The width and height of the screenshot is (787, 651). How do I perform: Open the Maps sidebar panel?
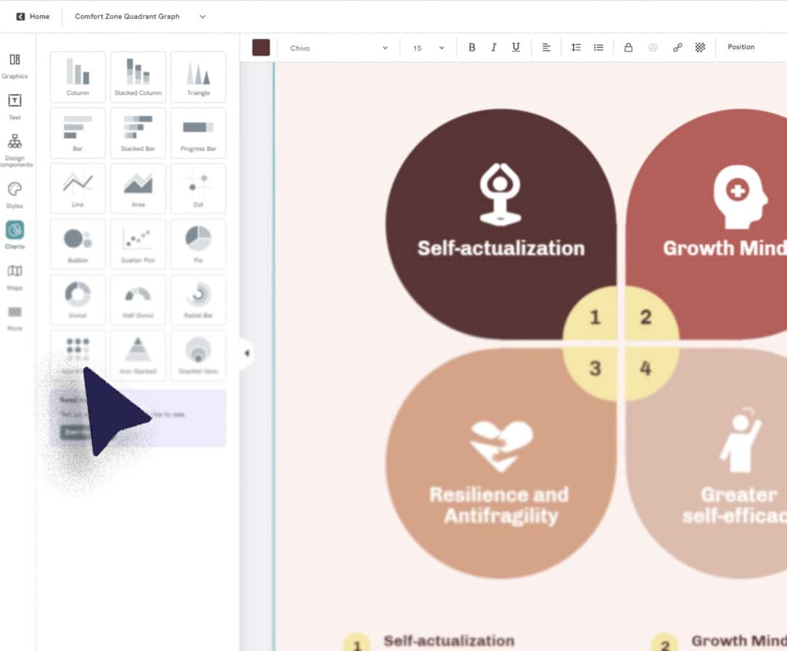point(15,278)
